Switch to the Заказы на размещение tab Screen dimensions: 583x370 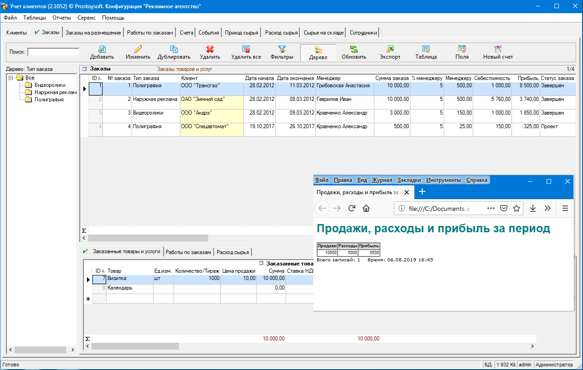93,33
